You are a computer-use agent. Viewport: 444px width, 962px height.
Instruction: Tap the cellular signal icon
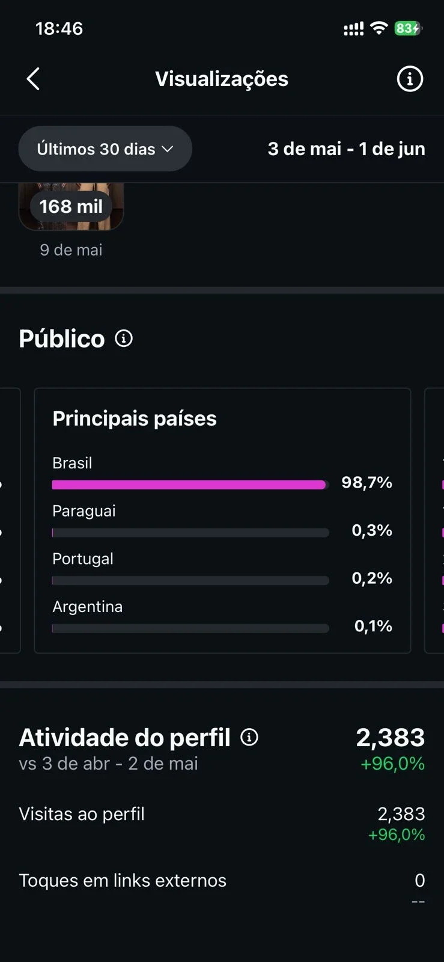353,28
